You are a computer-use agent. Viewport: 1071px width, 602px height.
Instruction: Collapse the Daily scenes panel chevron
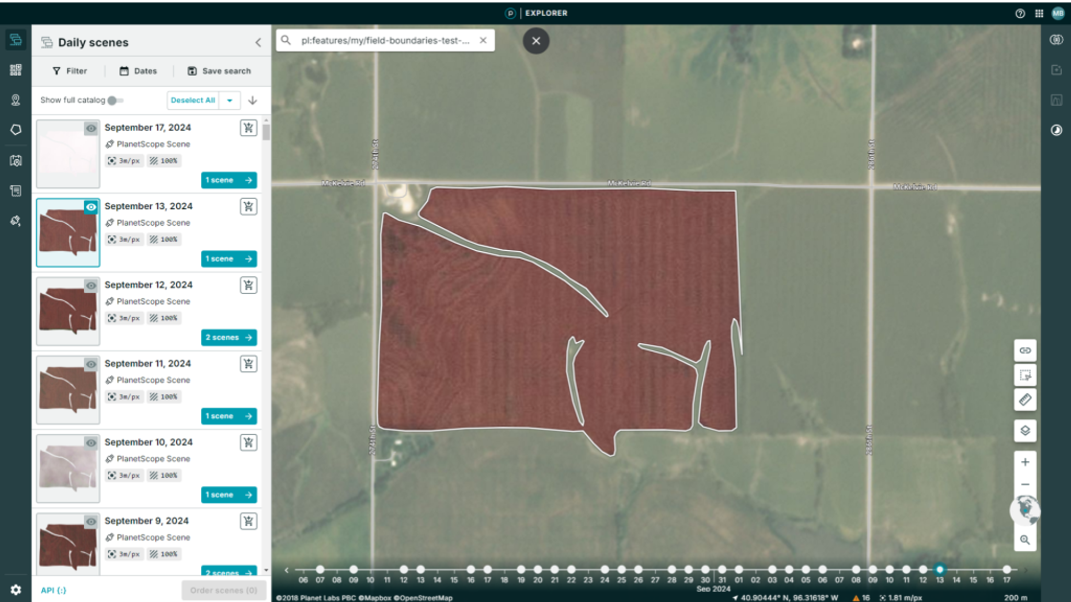point(258,42)
